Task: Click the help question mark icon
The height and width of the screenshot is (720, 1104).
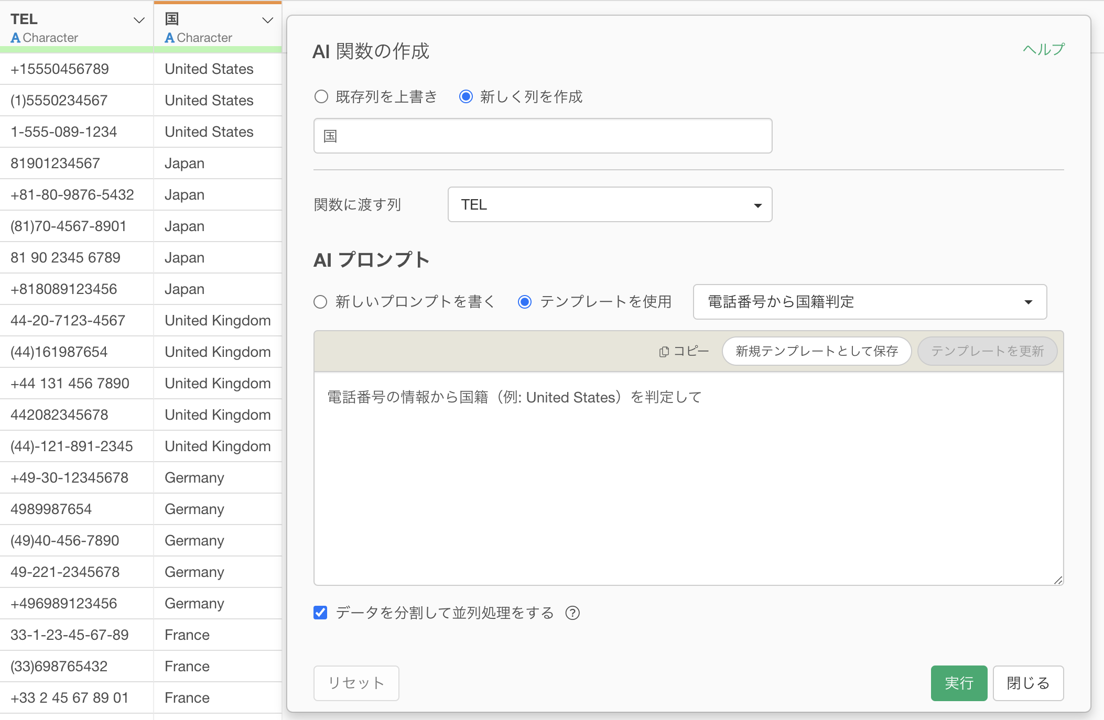Action: (572, 613)
